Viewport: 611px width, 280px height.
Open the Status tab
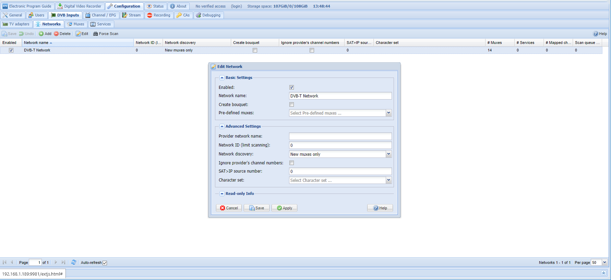pos(155,6)
